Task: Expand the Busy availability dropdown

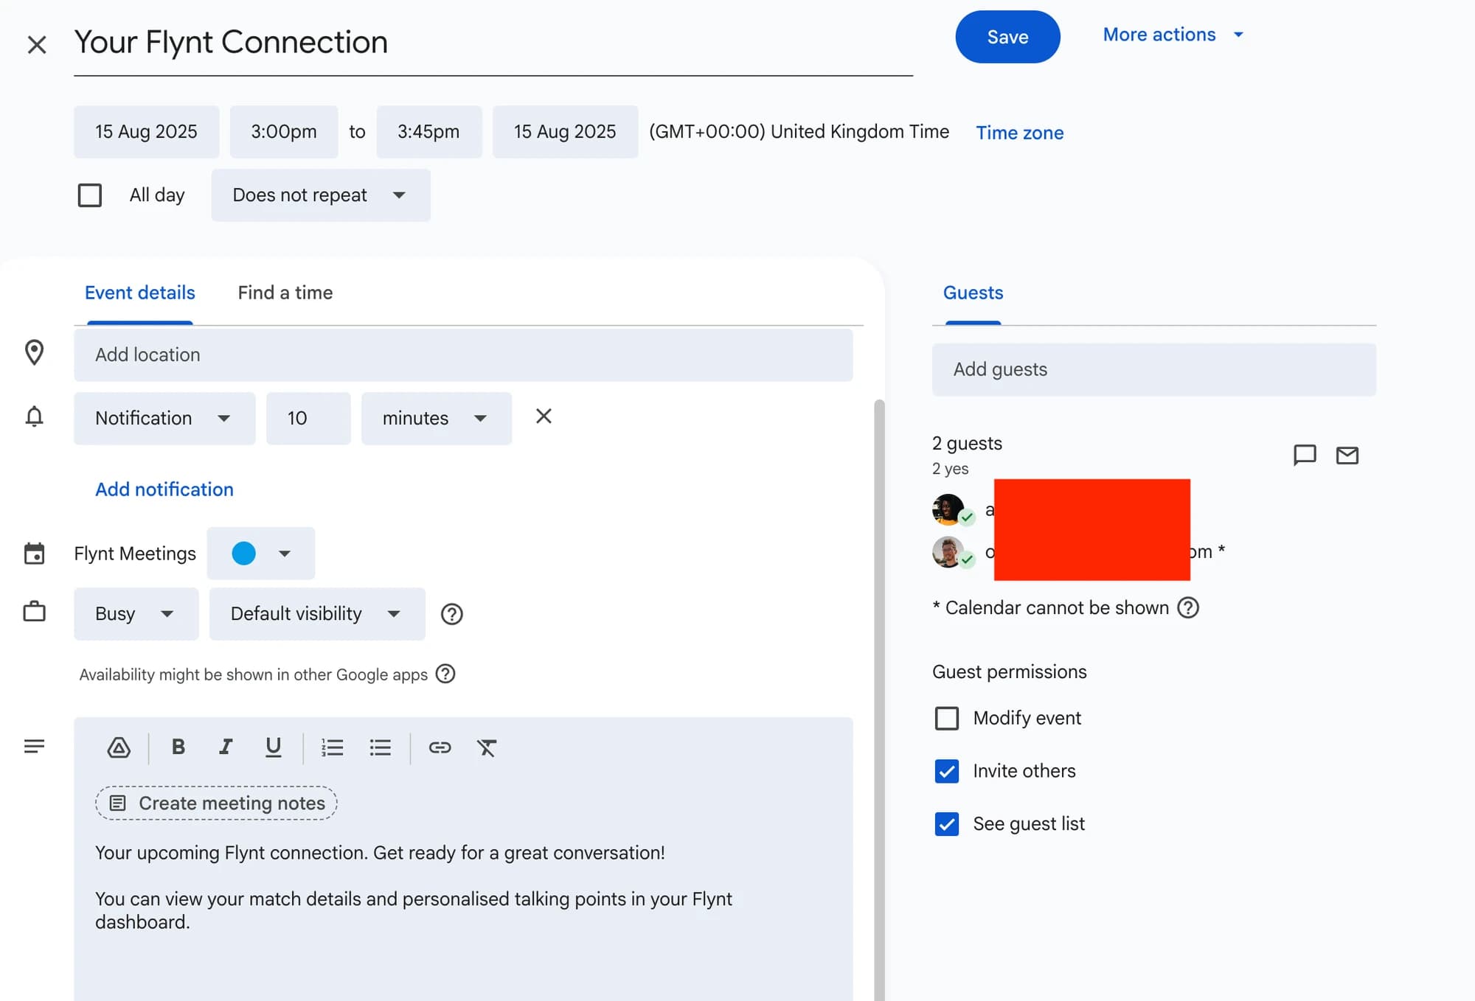Action: point(136,613)
